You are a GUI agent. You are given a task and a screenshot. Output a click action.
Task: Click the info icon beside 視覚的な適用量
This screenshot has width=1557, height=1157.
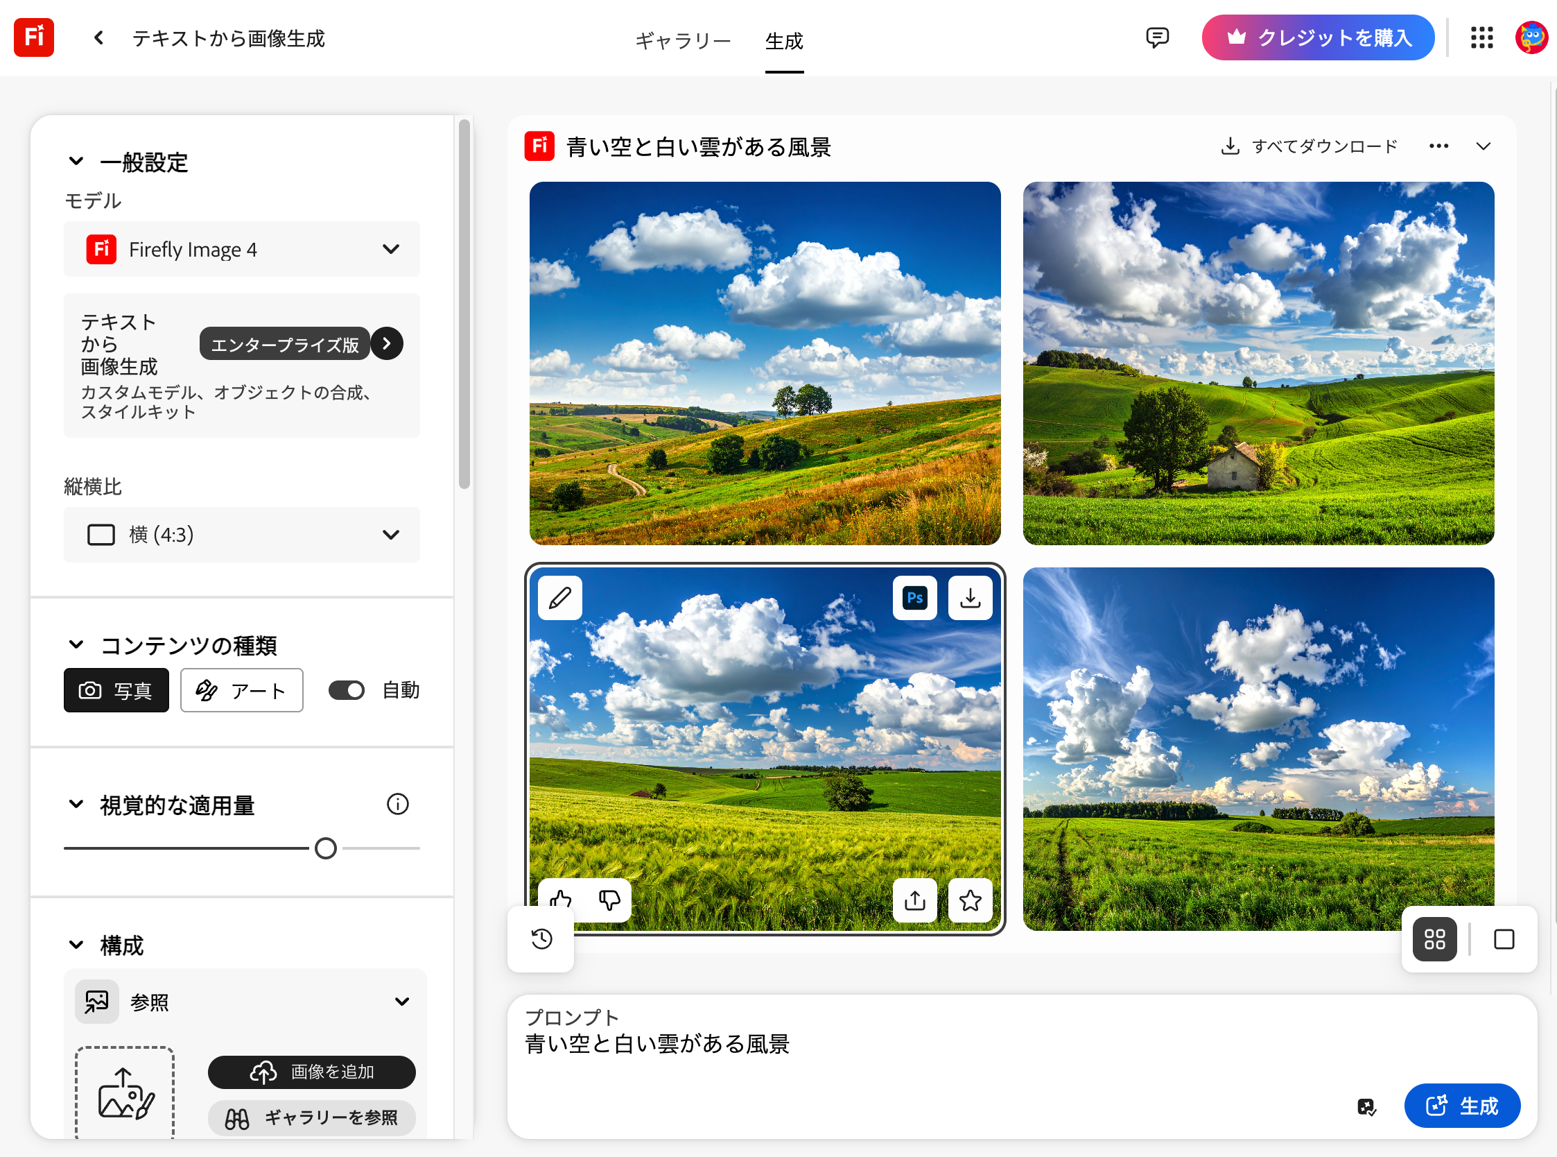(x=397, y=804)
